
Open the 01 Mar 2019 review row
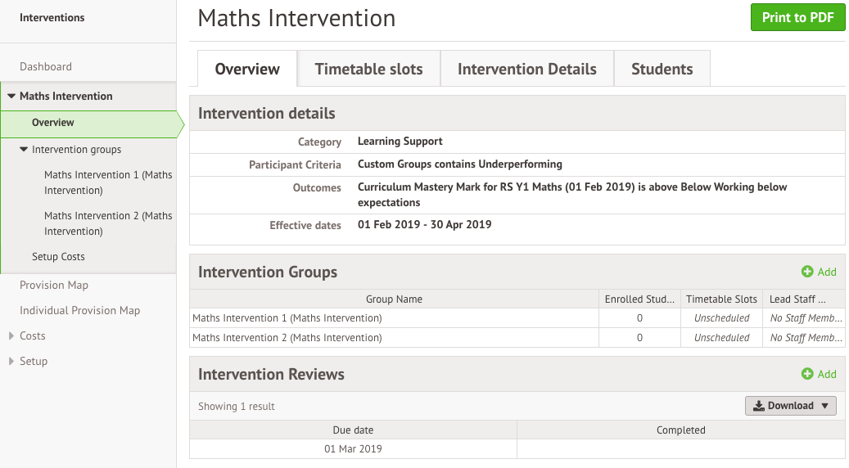tap(517, 449)
